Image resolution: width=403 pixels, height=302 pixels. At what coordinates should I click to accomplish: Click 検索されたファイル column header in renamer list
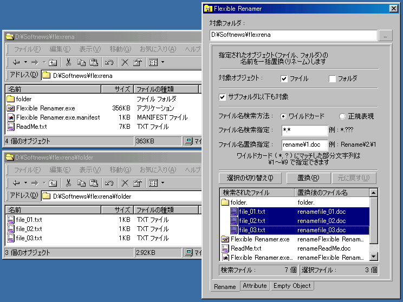point(257,193)
